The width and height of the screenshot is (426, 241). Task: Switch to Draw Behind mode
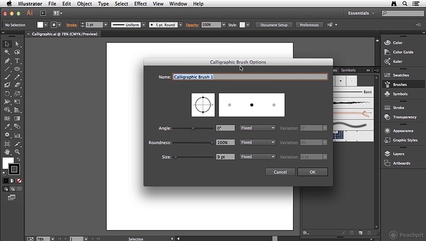[13, 189]
